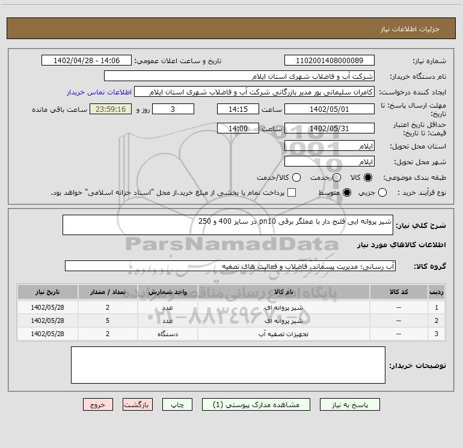Viewport: 463px width, 448px height.
Task: Select the 'کالا' radio button
Action: 368,177
